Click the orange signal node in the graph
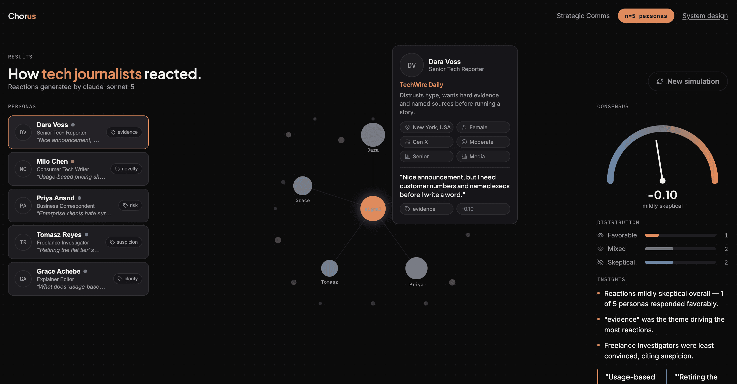 point(373,209)
